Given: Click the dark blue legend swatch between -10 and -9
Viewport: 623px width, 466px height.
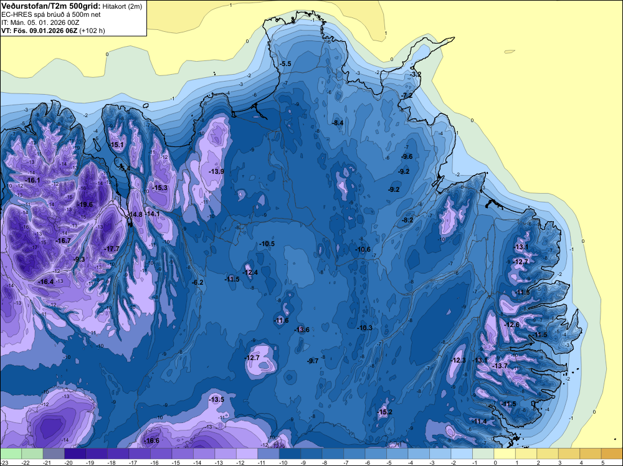Looking at the screenshot, I should pos(290,454).
